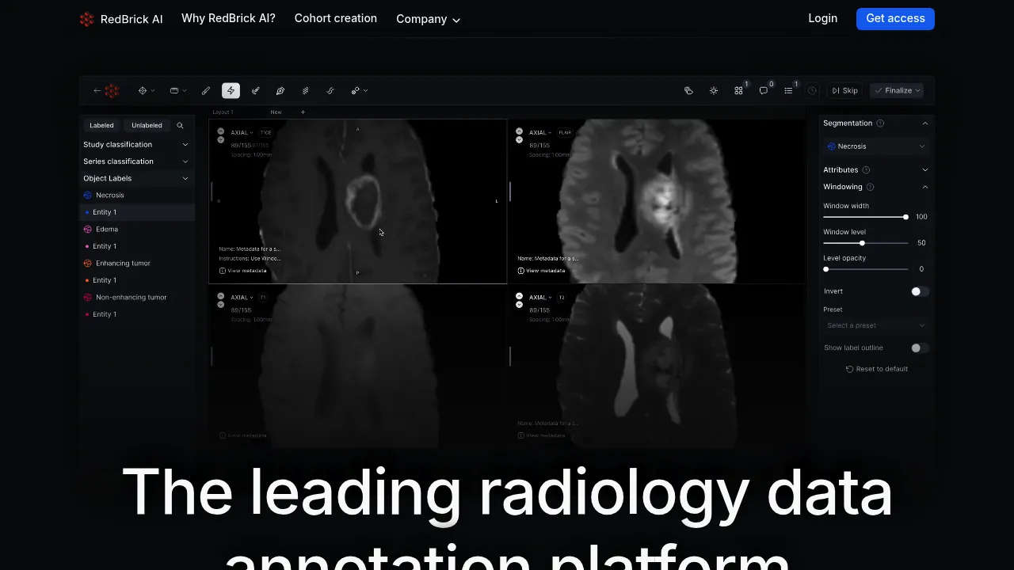Select the Enhancing tumor label
This screenshot has width=1014, height=570.
coord(136,263)
